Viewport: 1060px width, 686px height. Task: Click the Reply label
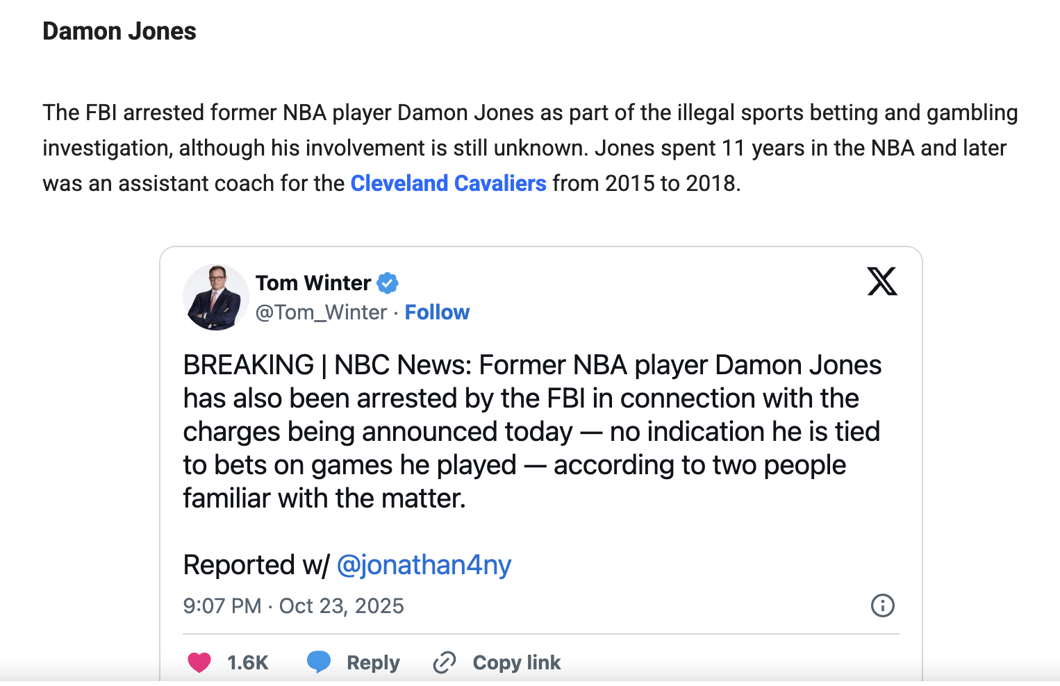[x=373, y=662]
